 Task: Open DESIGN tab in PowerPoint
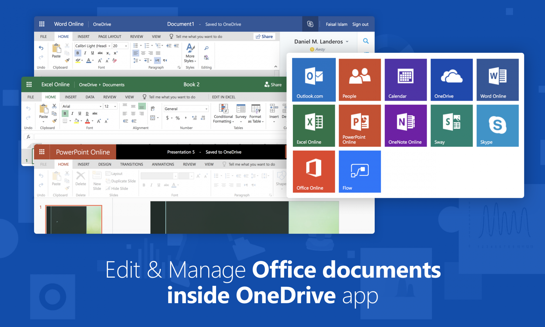105,164
